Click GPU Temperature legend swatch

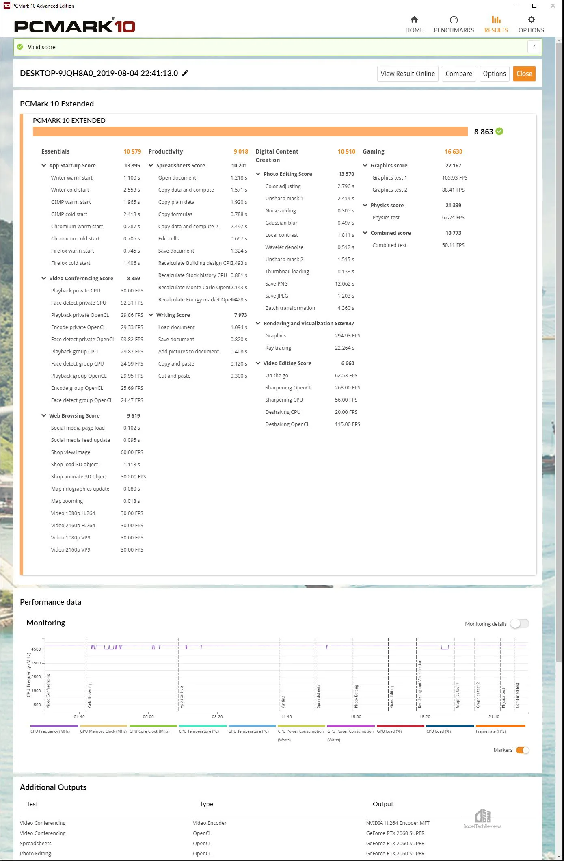click(x=252, y=726)
